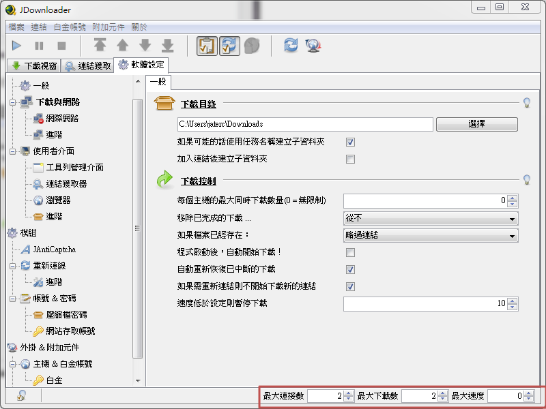Screen dimensions: 546x409
Task: Click the status bar icon at bottom left
Action: (x=22, y=395)
